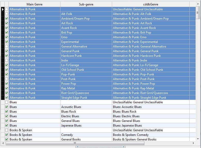
Task: Check the Post-Punk row checkbox
Action: coord(7,79)
